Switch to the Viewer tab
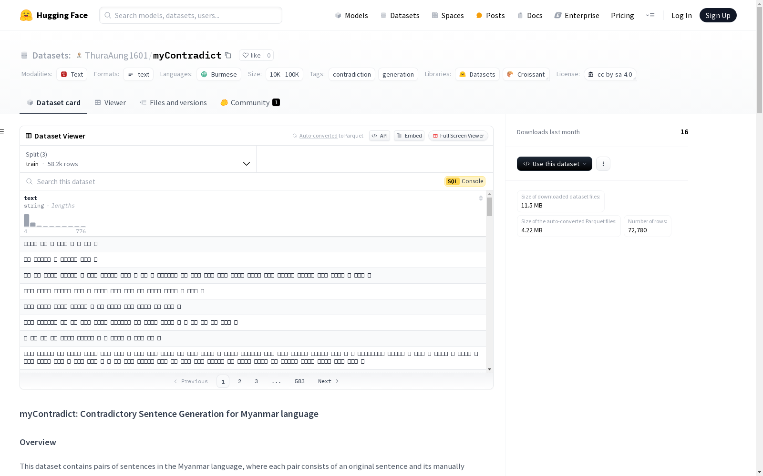The height and width of the screenshot is (476, 763). [x=110, y=102]
